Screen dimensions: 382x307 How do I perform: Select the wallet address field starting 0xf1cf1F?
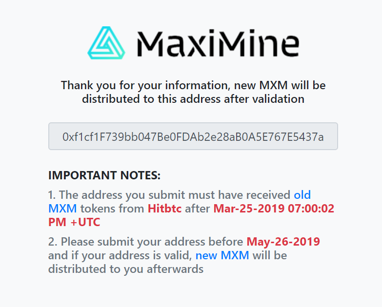click(193, 136)
